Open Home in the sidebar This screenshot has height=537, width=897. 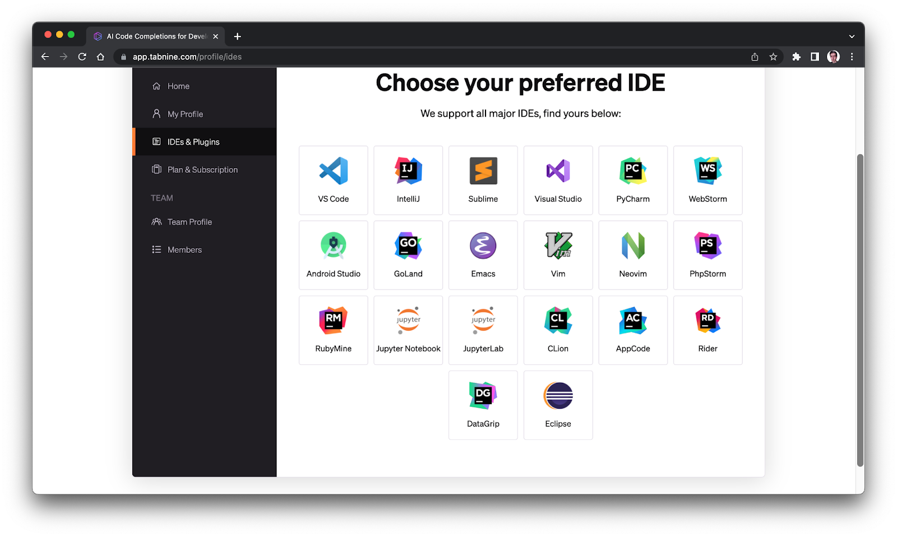click(204, 86)
